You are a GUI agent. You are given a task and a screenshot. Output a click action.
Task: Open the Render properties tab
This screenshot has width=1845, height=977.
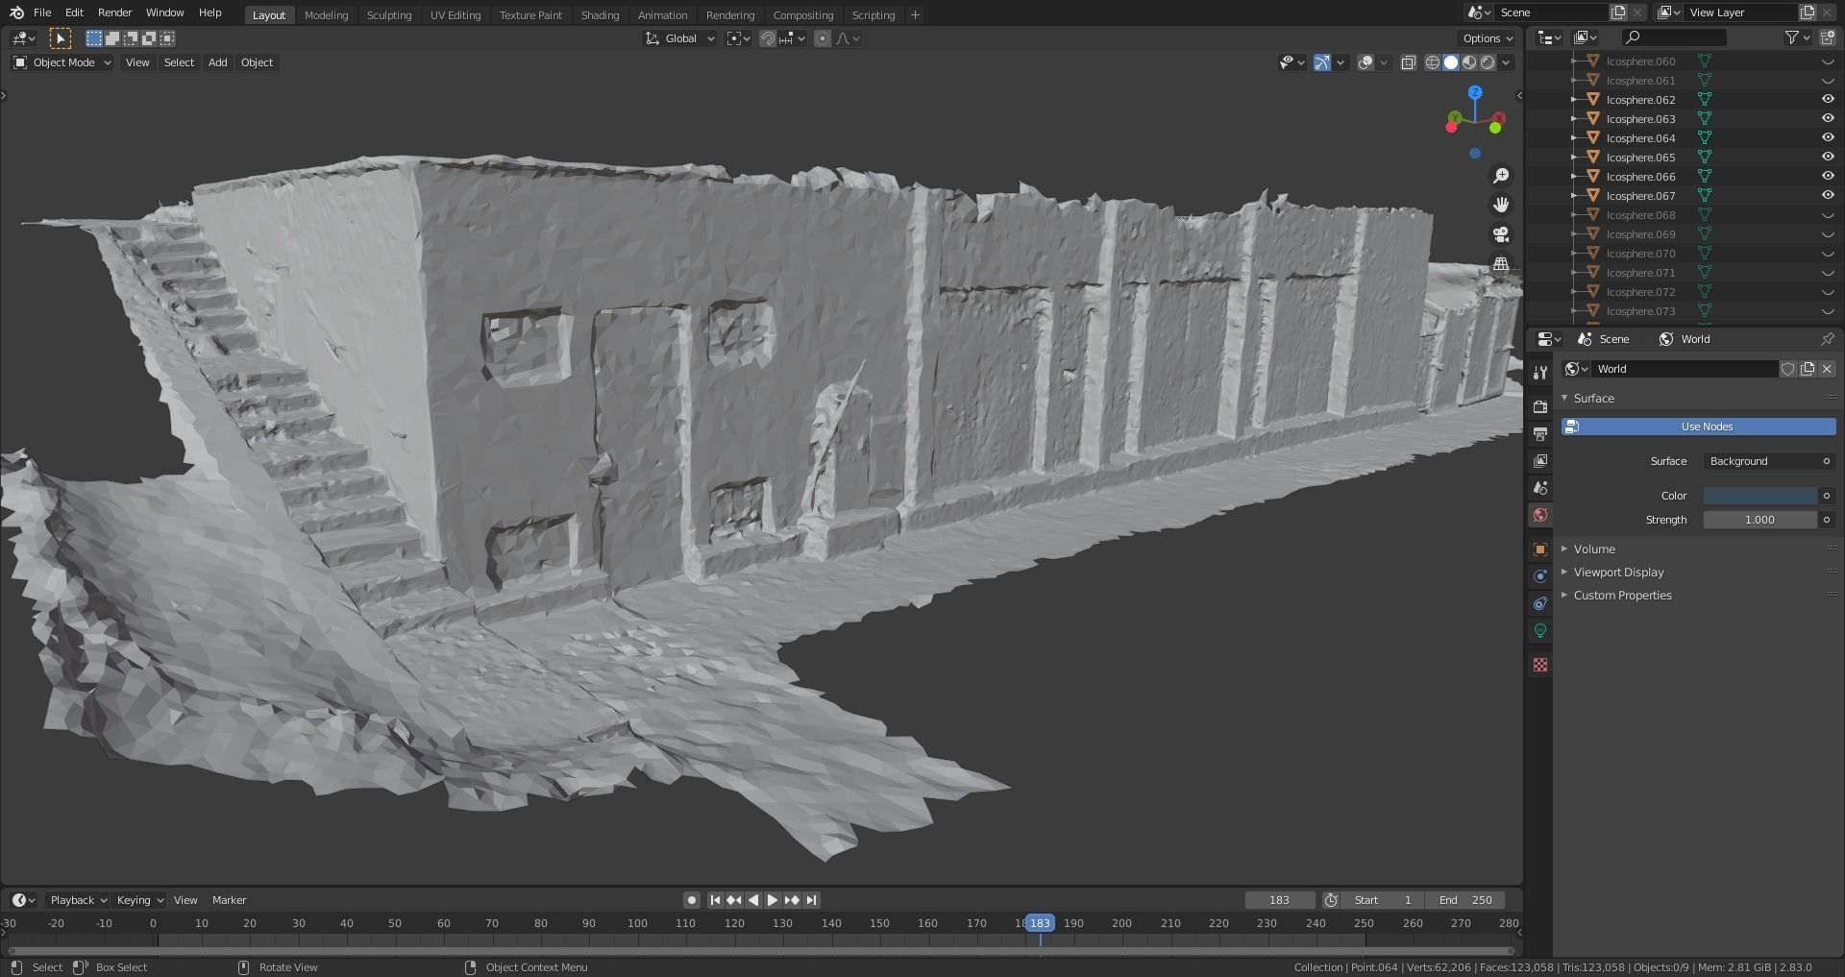pos(1540,407)
